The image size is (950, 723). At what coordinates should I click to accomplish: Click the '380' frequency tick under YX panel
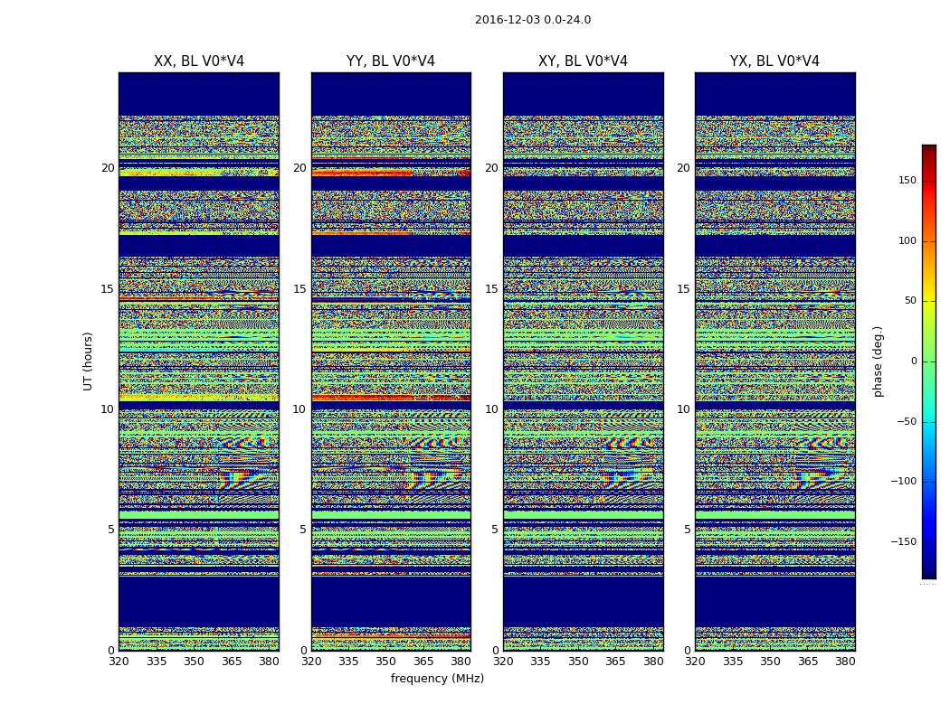click(x=845, y=662)
